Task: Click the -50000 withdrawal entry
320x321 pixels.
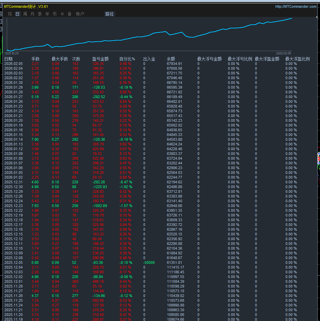Action: tap(149, 262)
